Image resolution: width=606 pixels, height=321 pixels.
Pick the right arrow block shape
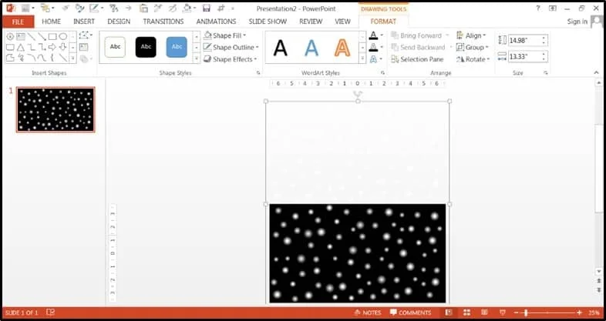coord(52,48)
